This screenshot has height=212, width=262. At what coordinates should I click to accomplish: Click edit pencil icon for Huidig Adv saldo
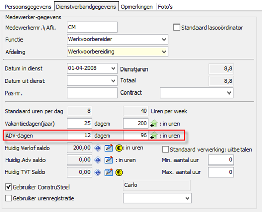coord(108,160)
